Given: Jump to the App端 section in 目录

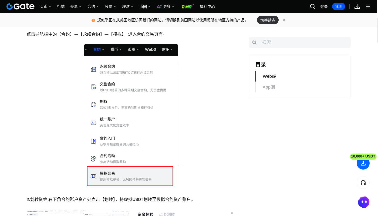Looking at the screenshot, I should click(269, 87).
